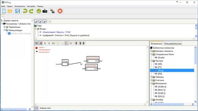Click the red circle marker next to Плата 1

coord(37,48)
